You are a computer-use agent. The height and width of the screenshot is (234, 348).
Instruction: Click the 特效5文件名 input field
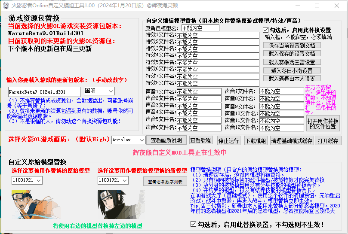(x=218, y=63)
